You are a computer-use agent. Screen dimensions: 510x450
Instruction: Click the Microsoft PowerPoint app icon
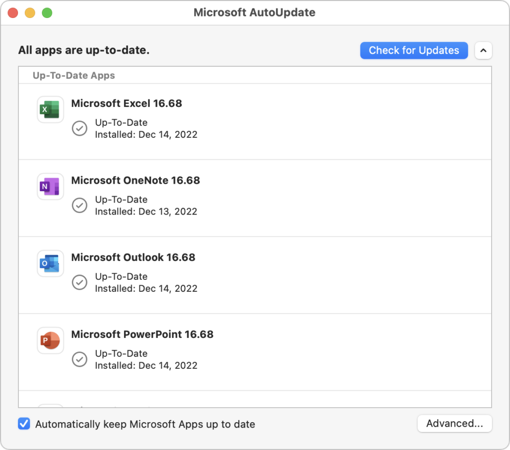50,340
